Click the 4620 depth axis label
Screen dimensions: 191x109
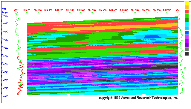6,23
